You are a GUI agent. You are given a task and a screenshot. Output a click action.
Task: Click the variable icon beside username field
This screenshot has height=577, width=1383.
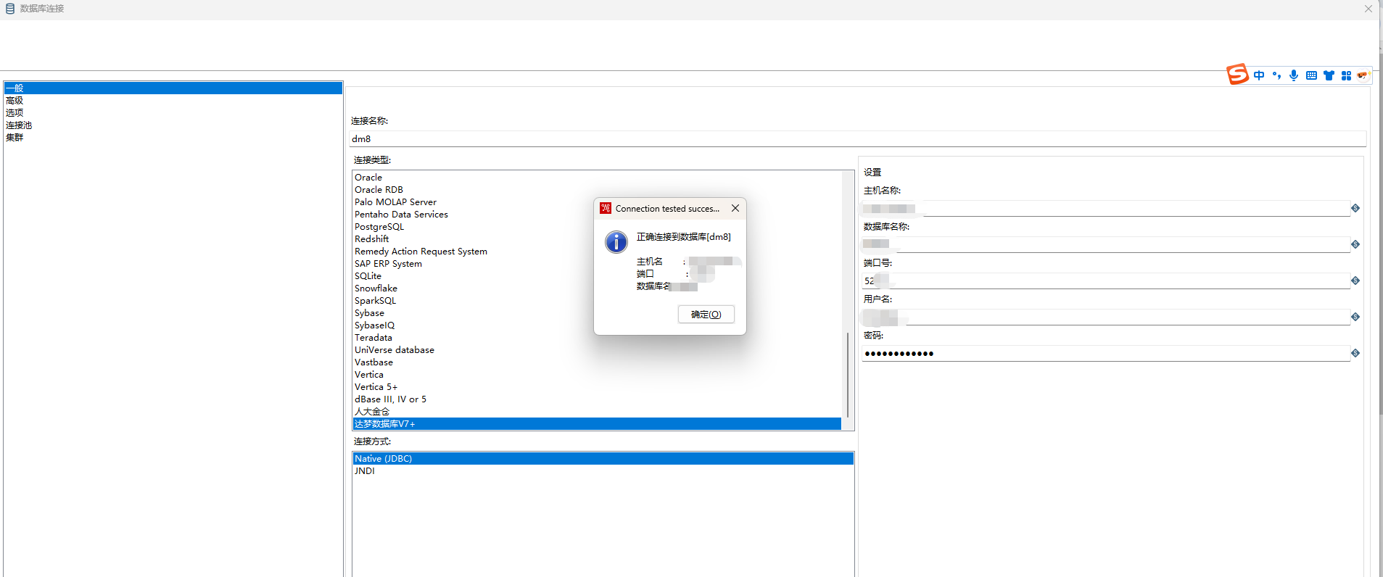click(1355, 317)
